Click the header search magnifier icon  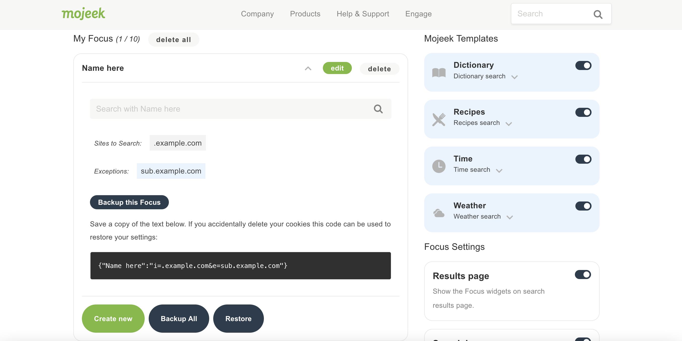tap(598, 14)
